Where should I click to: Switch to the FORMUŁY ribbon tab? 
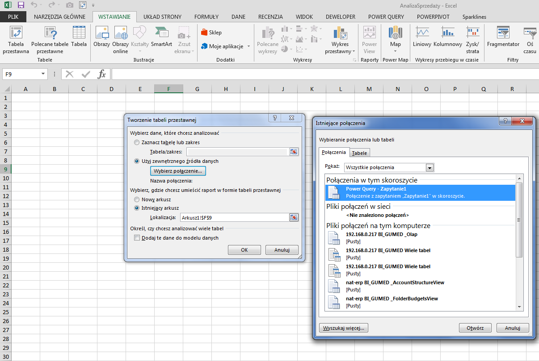click(206, 17)
